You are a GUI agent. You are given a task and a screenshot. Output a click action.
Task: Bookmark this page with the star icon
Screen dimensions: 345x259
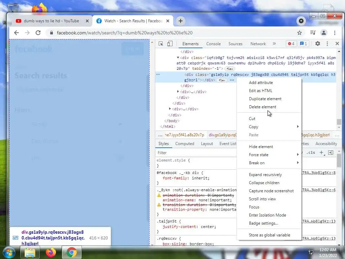pyautogui.click(x=300, y=33)
